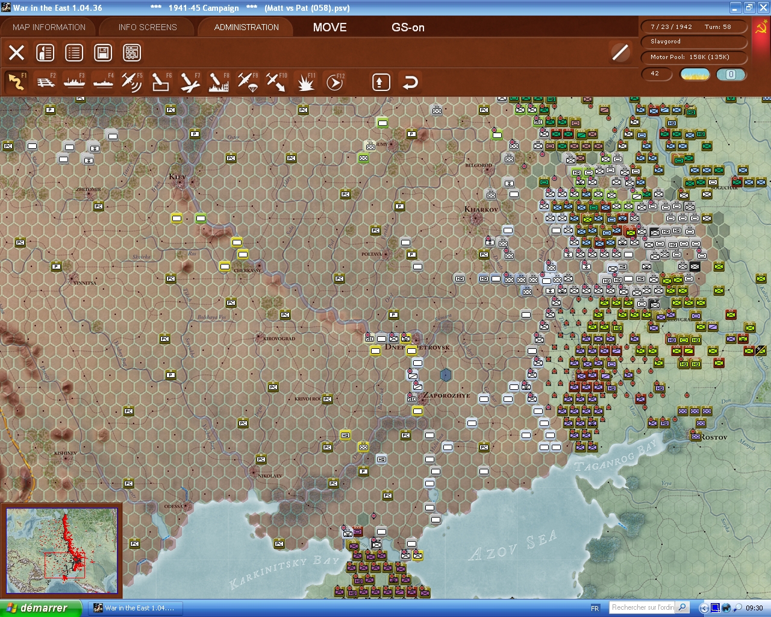Click the Kishinev city label
This screenshot has width=771, height=617.
tap(65, 453)
